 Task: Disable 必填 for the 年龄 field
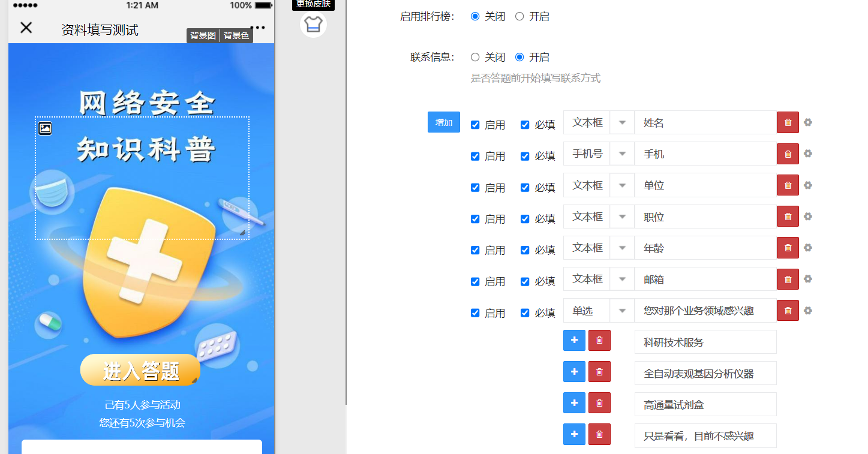click(x=524, y=250)
